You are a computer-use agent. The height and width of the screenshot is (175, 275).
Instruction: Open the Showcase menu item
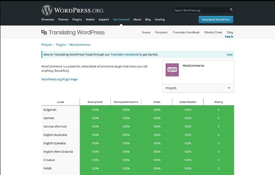pos(48,19)
